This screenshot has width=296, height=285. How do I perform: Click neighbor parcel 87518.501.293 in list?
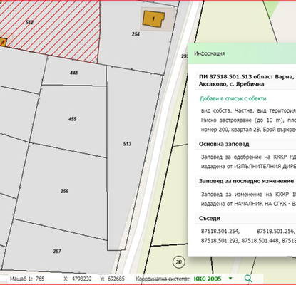click(x=220, y=241)
